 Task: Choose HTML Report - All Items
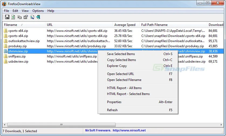click(x=138, y=88)
